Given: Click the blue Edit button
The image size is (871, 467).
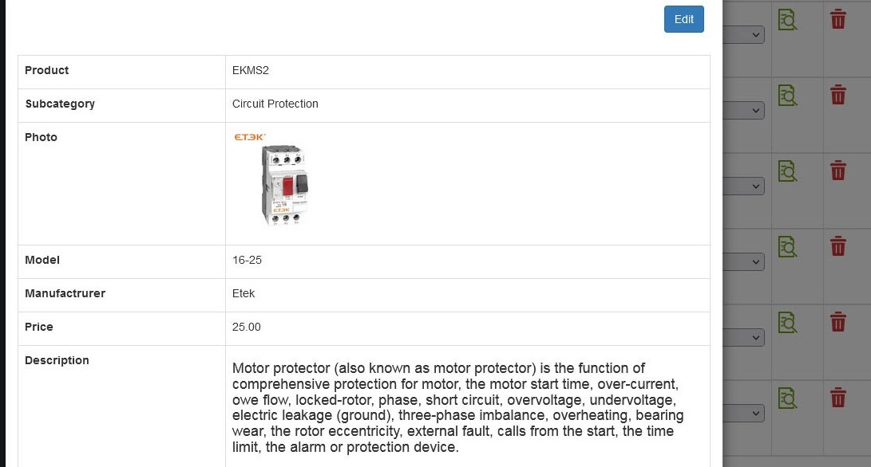Looking at the screenshot, I should (x=684, y=19).
